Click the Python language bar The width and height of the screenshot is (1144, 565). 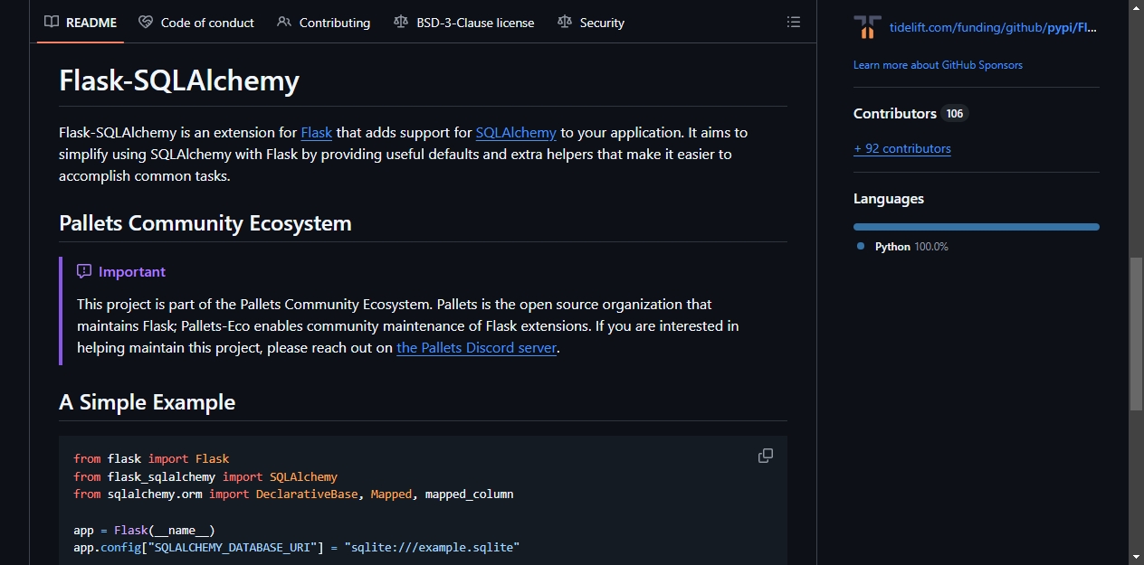pos(977,227)
